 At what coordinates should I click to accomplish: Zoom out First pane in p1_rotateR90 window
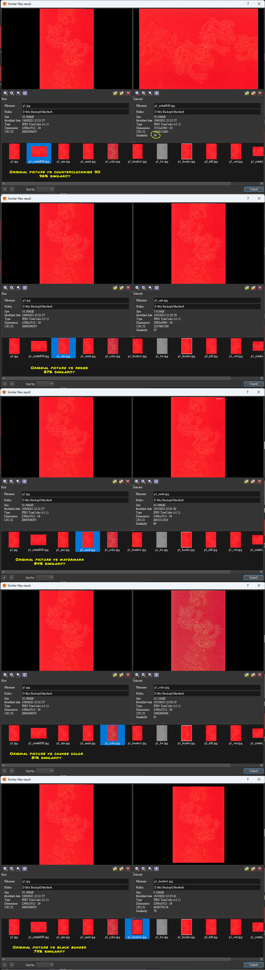6,93
